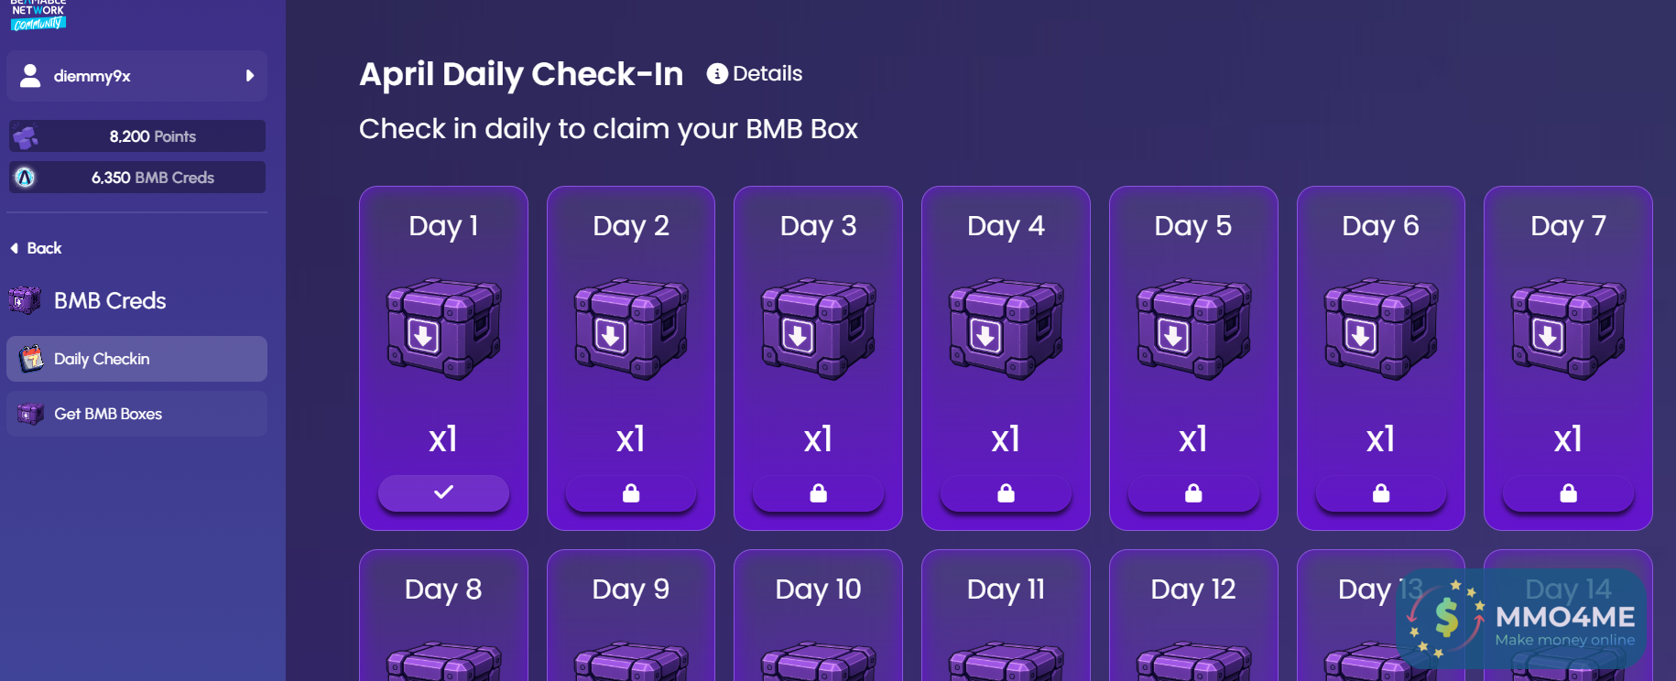The height and width of the screenshot is (681, 1676).
Task: Open the Details link
Action: 767,74
